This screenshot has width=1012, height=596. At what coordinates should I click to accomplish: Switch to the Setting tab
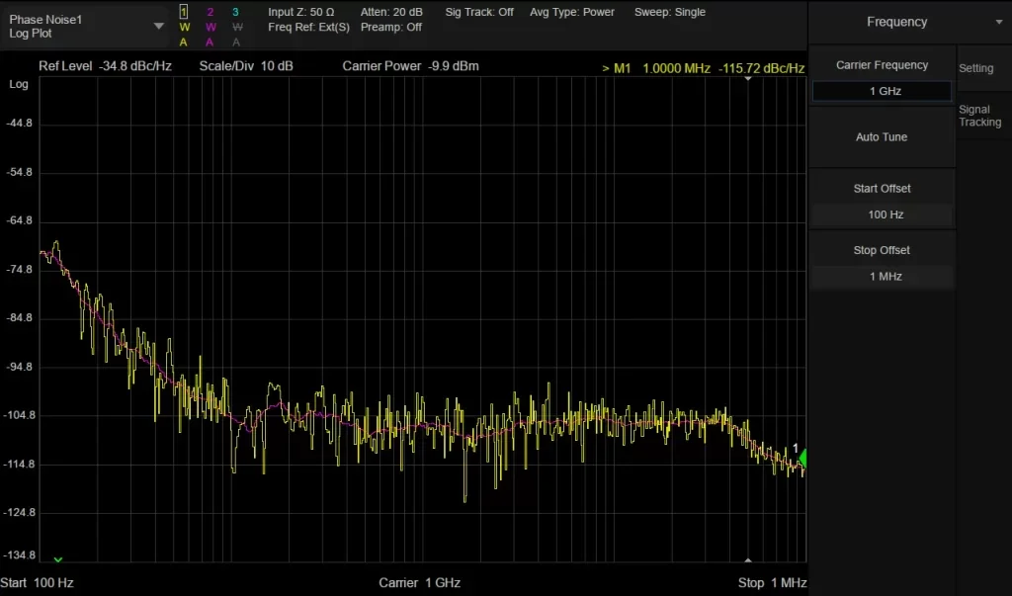pyautogui.click(x=976, y=68)
